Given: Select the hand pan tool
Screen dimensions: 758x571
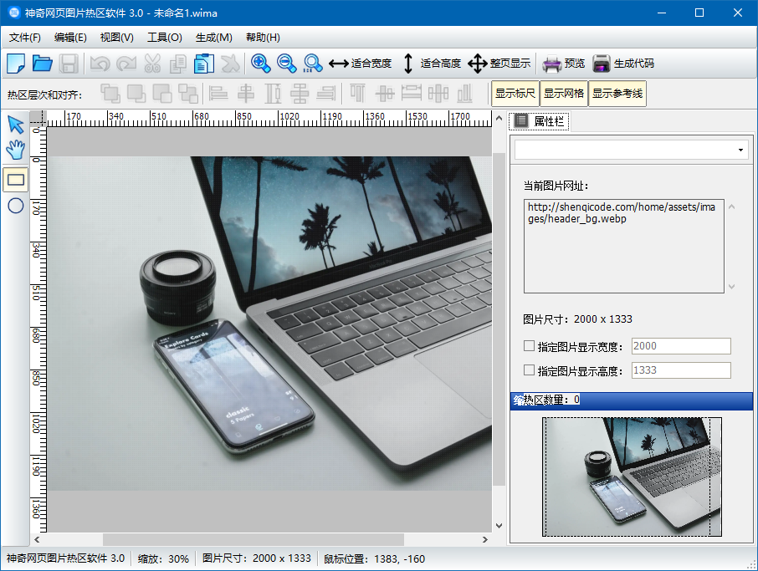Looking at the screenshot, I should pyautogui.click(x=16, y=150).
